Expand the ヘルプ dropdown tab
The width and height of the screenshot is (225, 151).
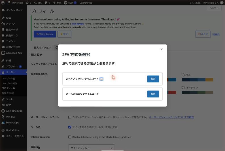click(214, 8)
